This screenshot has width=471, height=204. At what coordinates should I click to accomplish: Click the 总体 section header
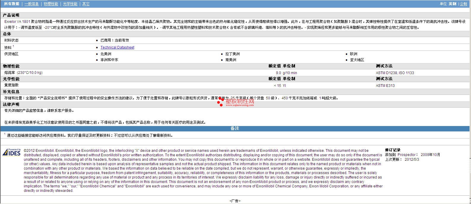7,34
